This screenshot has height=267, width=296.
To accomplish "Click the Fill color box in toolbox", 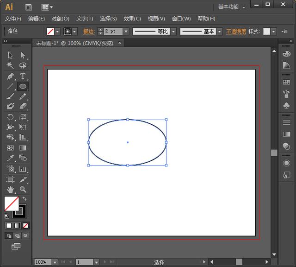I will pos(12,203).
